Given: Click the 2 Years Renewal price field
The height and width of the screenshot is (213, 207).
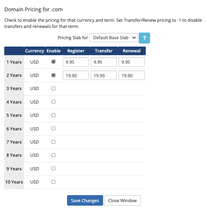Looking at the screenshot, I should 131,75.
